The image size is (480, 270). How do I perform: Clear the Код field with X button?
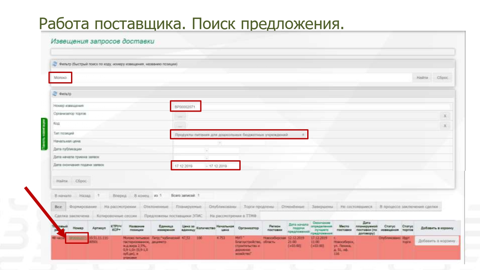444,126
